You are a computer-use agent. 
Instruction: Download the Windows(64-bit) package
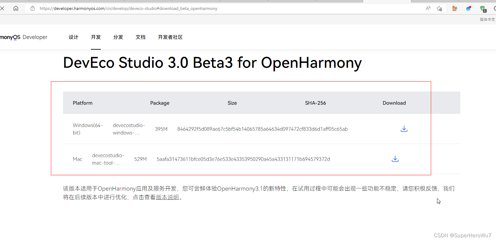pyautogui.click(x=404, y=129)
